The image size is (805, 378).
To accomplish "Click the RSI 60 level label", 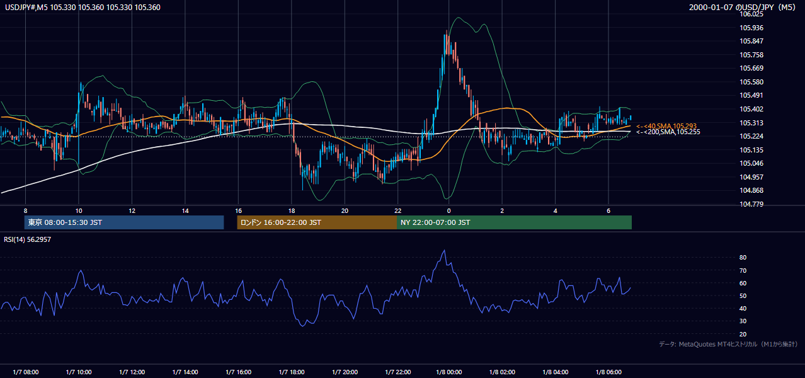I will click(x=743, y=283).
